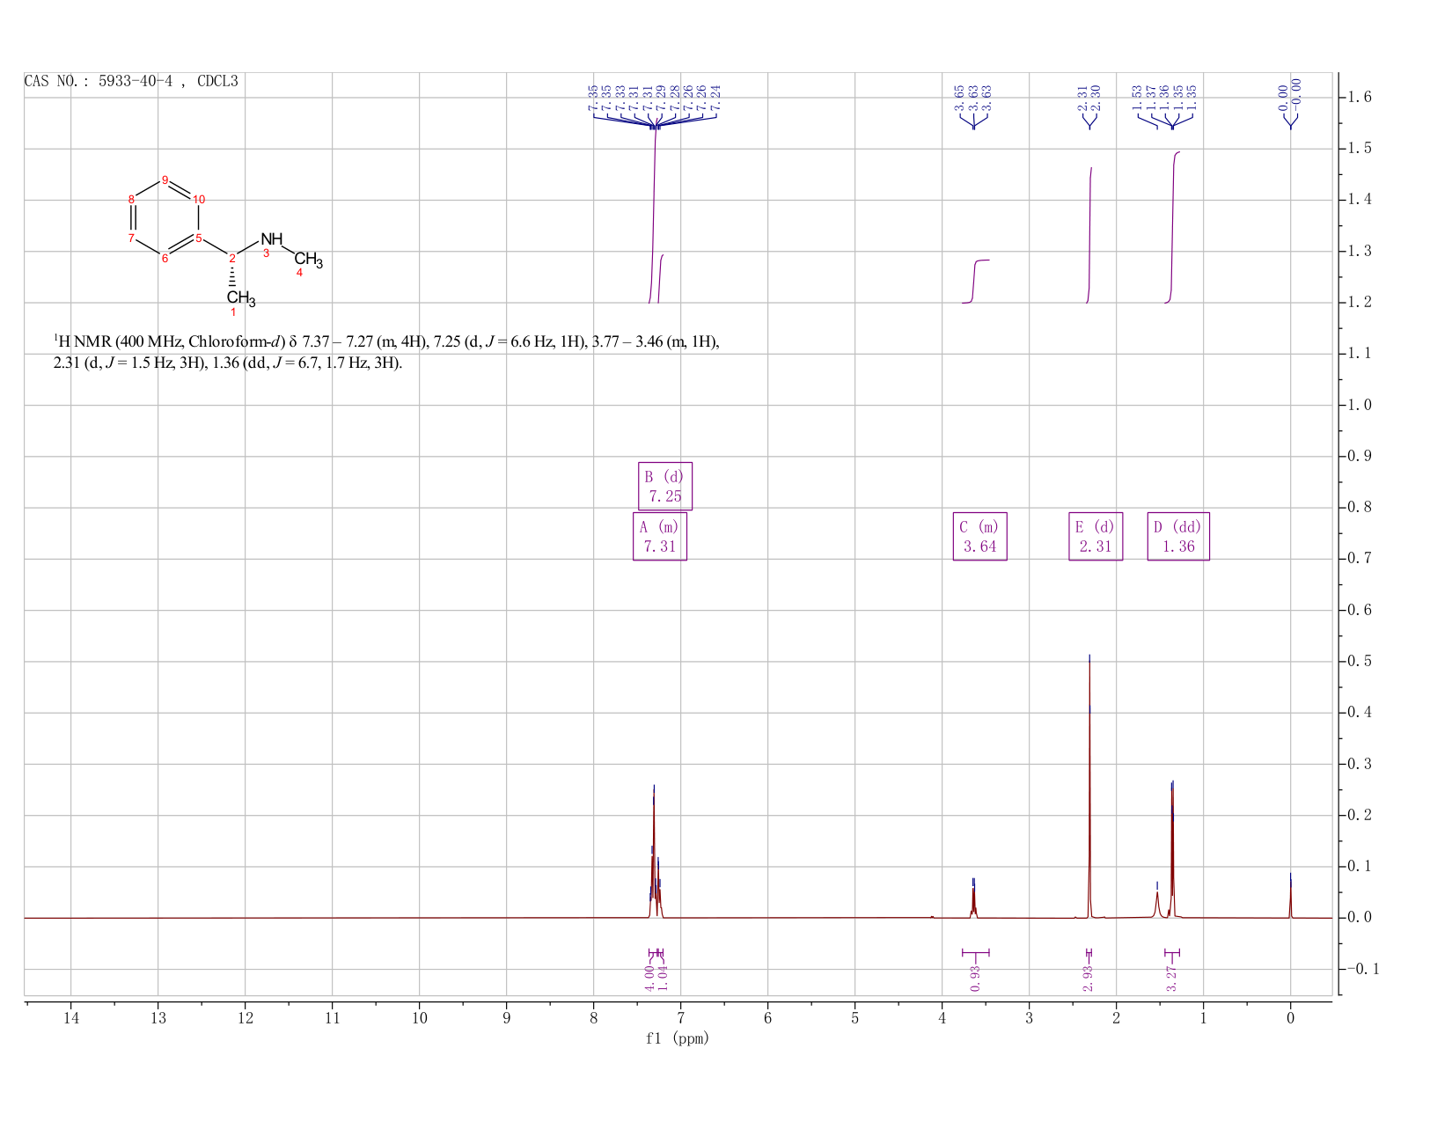Click the peak label 3.65
Viewport: 1452px width, 1122px height.
pyautogui.click(x=959, y=97)
